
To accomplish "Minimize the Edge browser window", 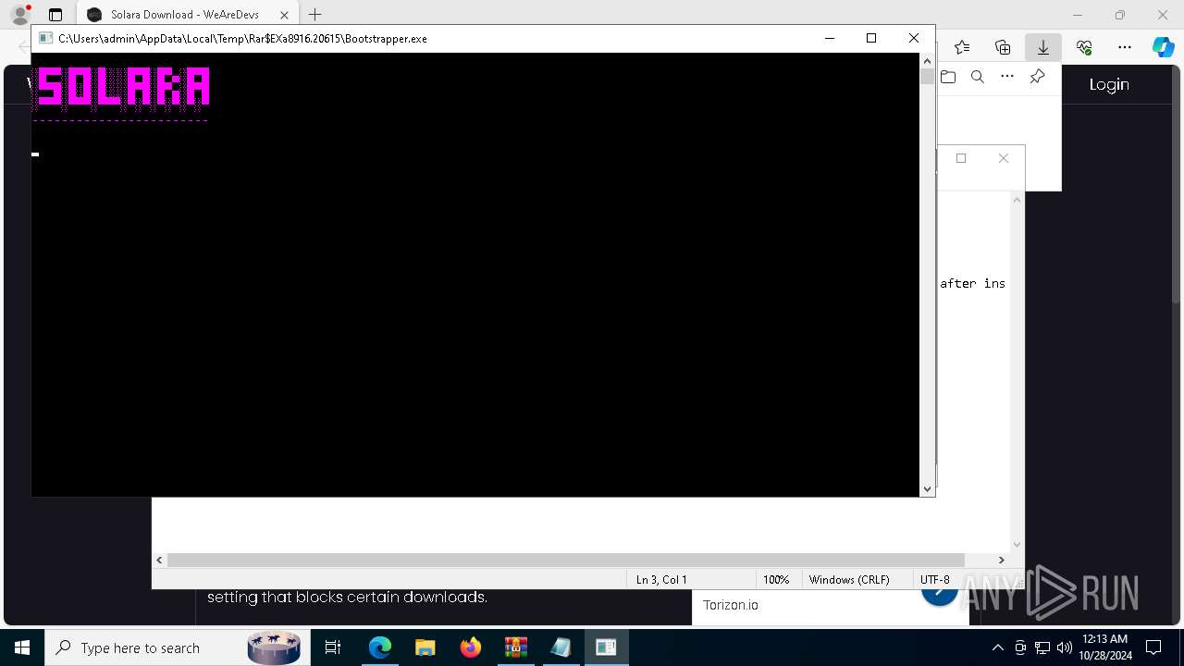I will click(x=1078, y=15).
